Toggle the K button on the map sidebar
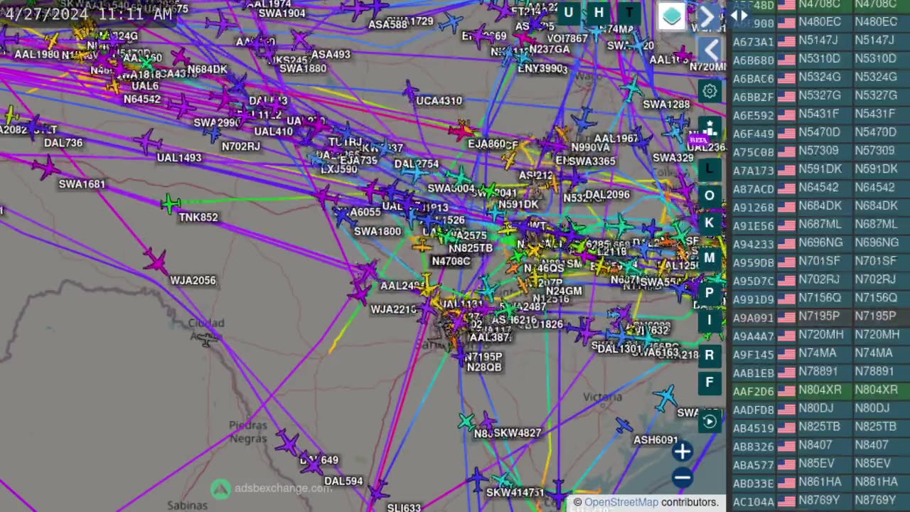Screen dimensions: 910x512 click(710, 223)
